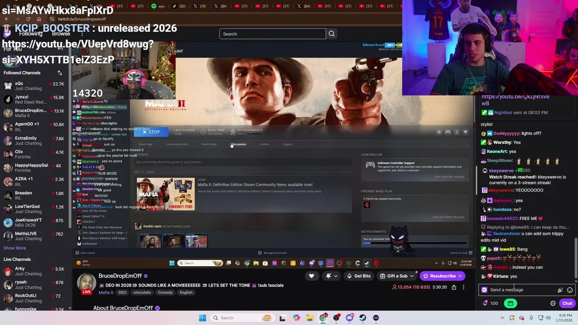Click the share icon next to uptime
The height and width of the screenshot is (325, 578).
(454, 287)
